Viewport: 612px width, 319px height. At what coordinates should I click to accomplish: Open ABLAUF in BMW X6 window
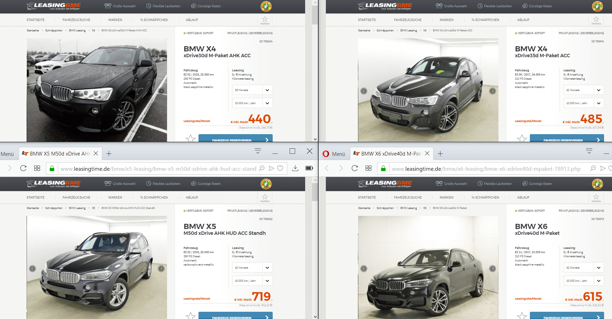tap(523, 198)
